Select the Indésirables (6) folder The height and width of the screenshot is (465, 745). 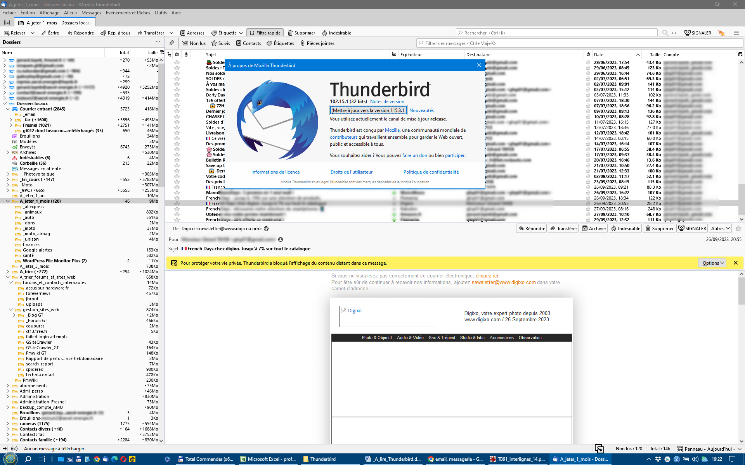point(35,158)
